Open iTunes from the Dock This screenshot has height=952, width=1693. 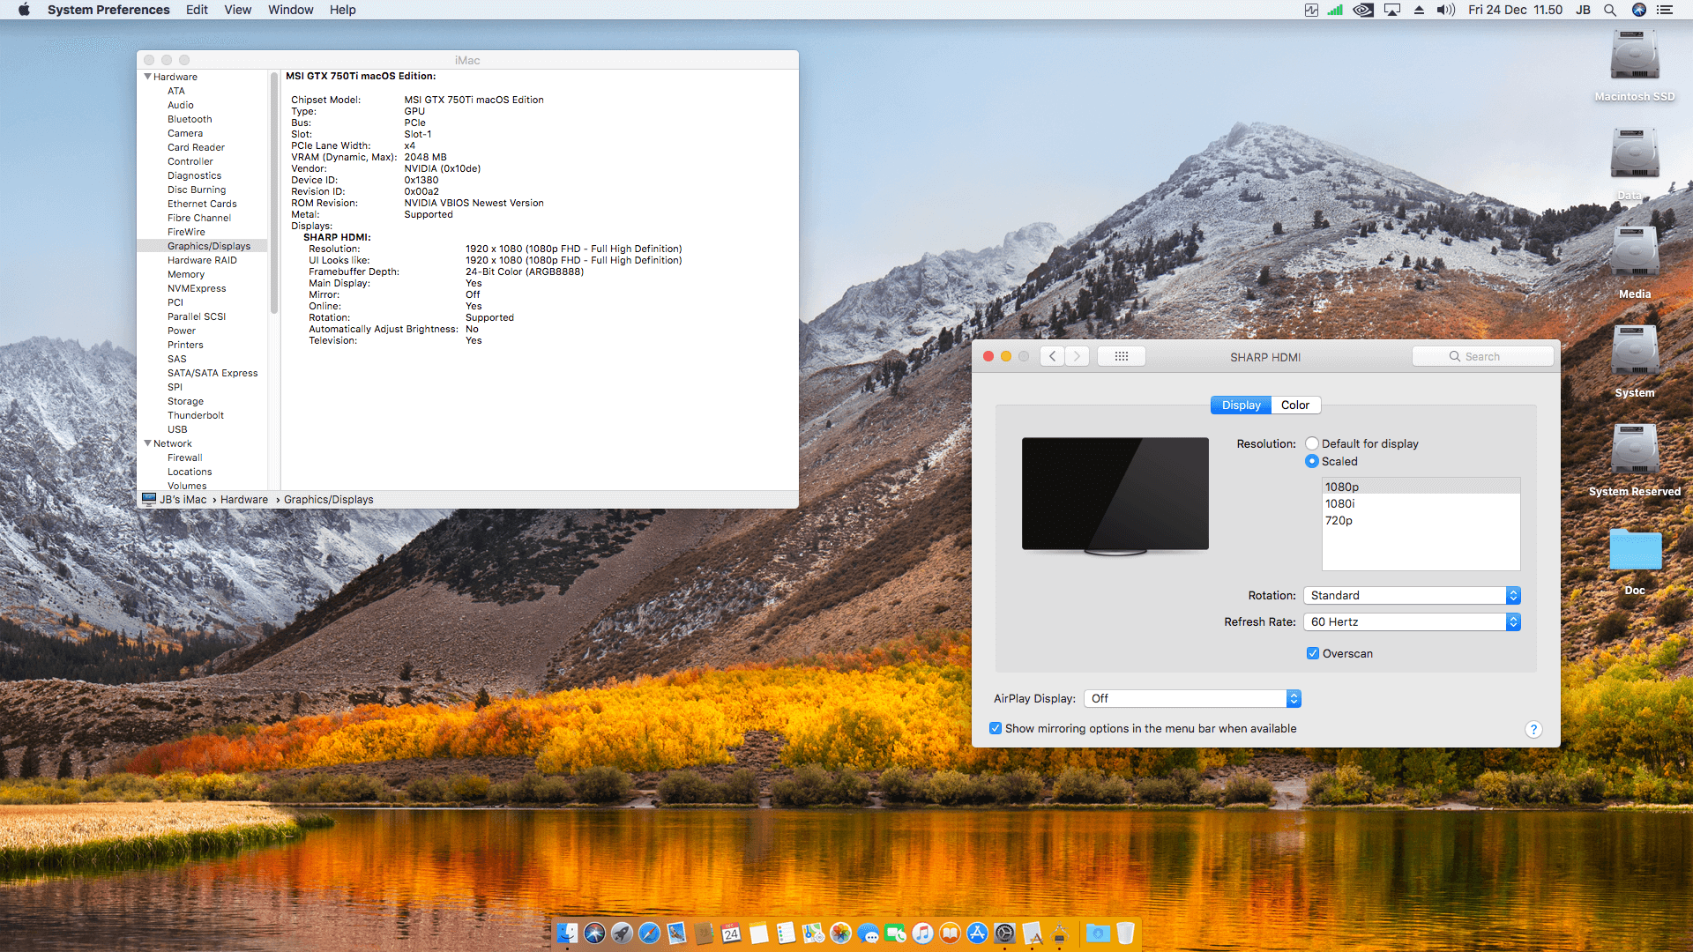coord(922,933)
